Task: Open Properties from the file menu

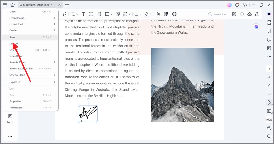Action: click(x=30, y=101)
